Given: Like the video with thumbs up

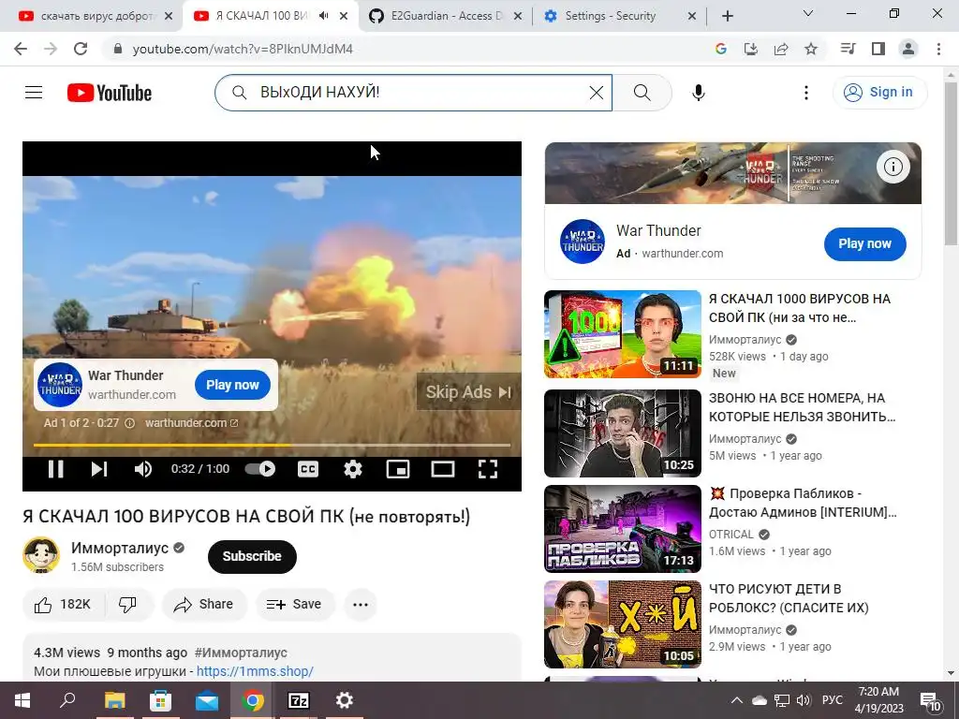Looking at the screenshot, I should [x=63, y=605].
